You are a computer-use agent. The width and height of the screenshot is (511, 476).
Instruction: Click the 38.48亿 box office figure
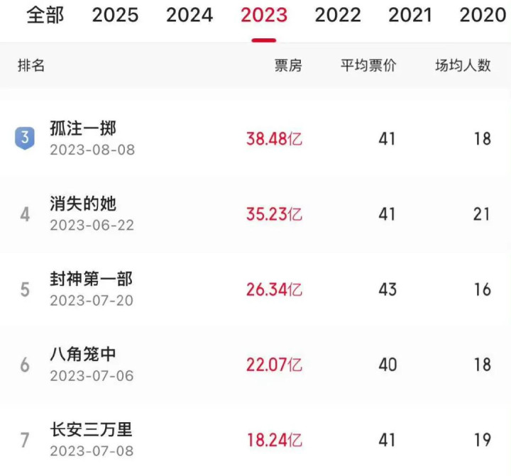pos(274,139)
